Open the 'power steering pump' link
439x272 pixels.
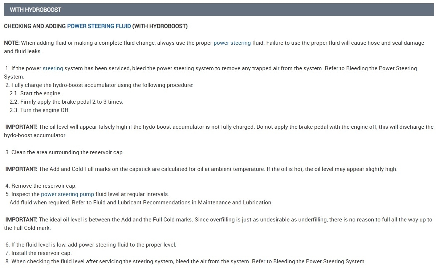coord(67,194)
